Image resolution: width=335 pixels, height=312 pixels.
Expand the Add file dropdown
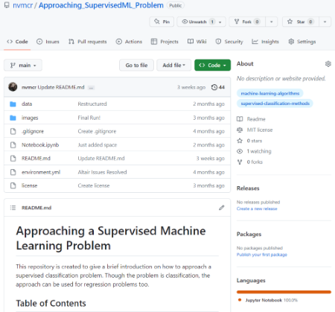pyautogui.click(x=173, y=66)
